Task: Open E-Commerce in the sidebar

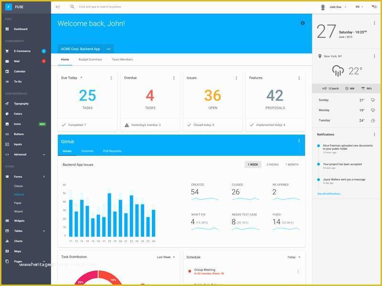Action: pos(22,51)
